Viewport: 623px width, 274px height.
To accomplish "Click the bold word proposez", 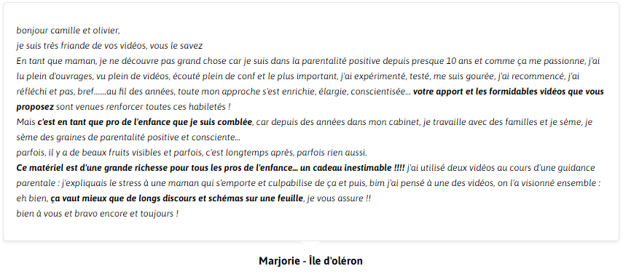I will (x=35, y=107).
